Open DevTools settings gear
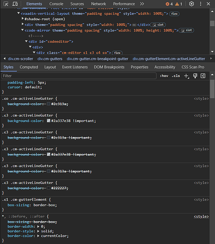The image size is (215, 244). [192, 4]
